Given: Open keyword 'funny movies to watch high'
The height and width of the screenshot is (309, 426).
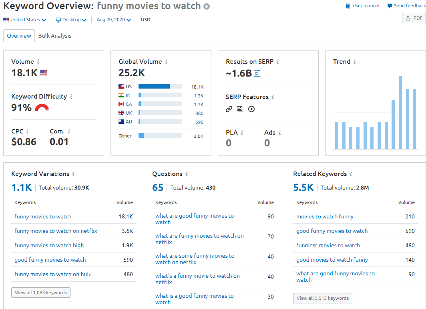Looking at the screenshot, I should click(49, 245).
